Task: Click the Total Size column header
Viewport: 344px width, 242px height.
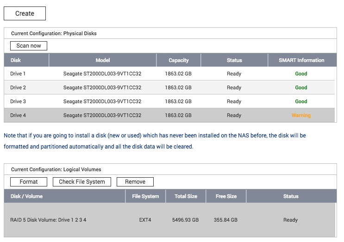Action: tap(186, 196)
